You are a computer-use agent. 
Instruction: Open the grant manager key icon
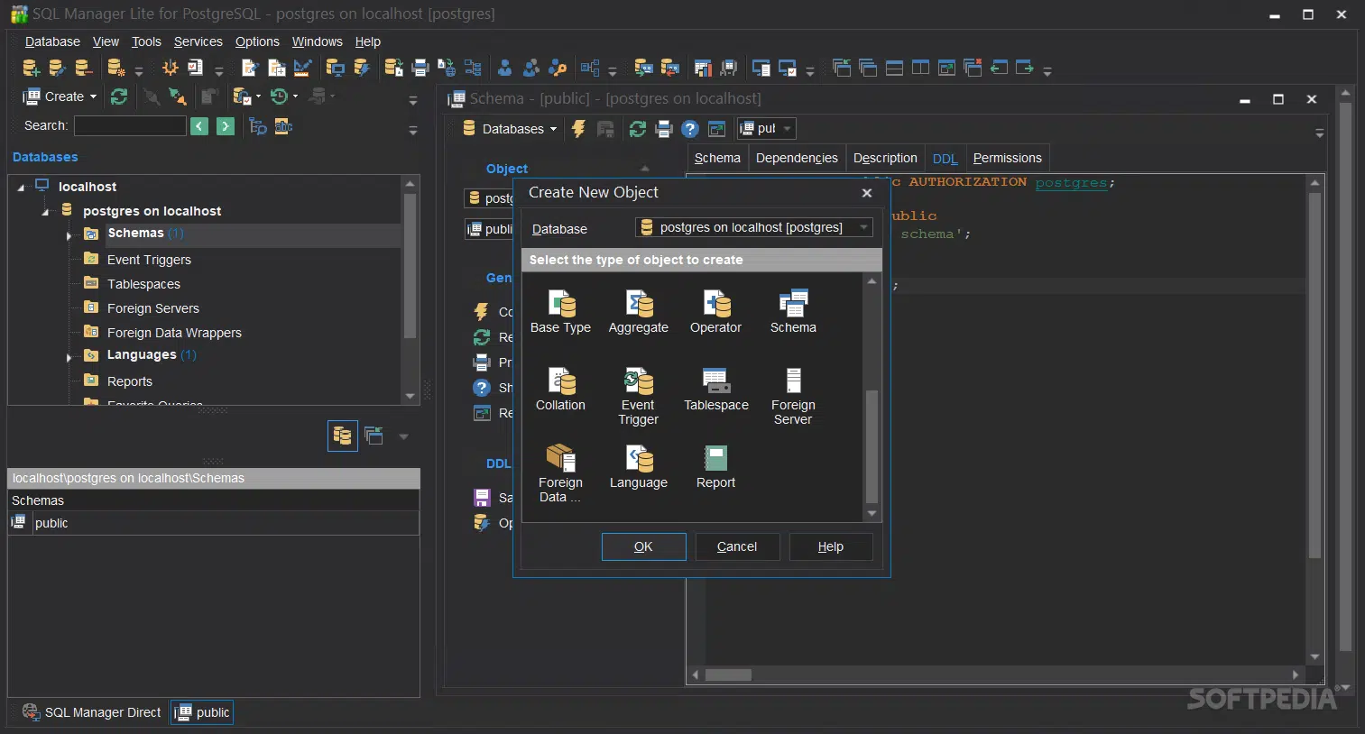click(x=558, y=68)
